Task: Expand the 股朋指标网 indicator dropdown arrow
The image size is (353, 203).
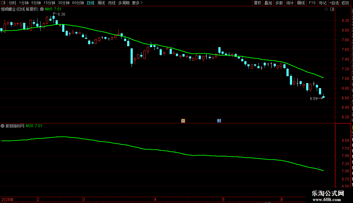Action: tap(2, 126)
